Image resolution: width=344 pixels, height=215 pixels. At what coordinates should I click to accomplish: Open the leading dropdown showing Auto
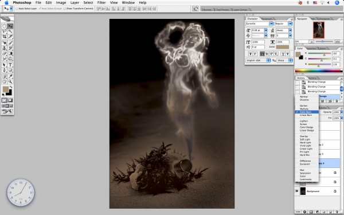pyautogui.click(x=290, y=30)
